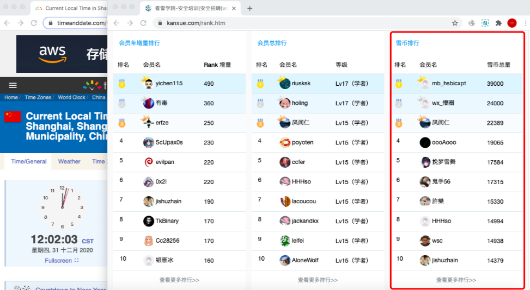Screen dimensions: 530x290
Task: Open the Extensions puzzle-piece icon
Action: tap(498, 23)
